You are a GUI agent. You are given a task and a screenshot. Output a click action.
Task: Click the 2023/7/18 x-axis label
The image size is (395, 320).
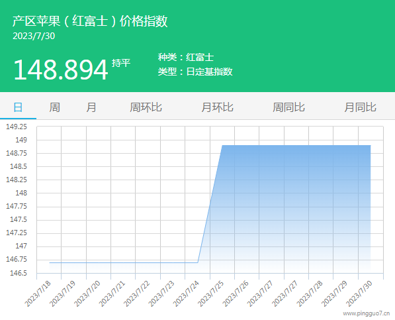point(38,294)
